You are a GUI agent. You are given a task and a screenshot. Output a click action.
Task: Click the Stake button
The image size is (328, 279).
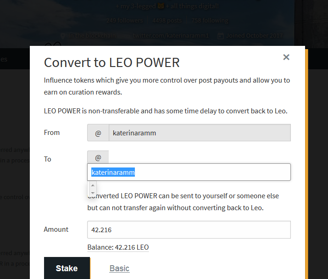tap(67, 268)
